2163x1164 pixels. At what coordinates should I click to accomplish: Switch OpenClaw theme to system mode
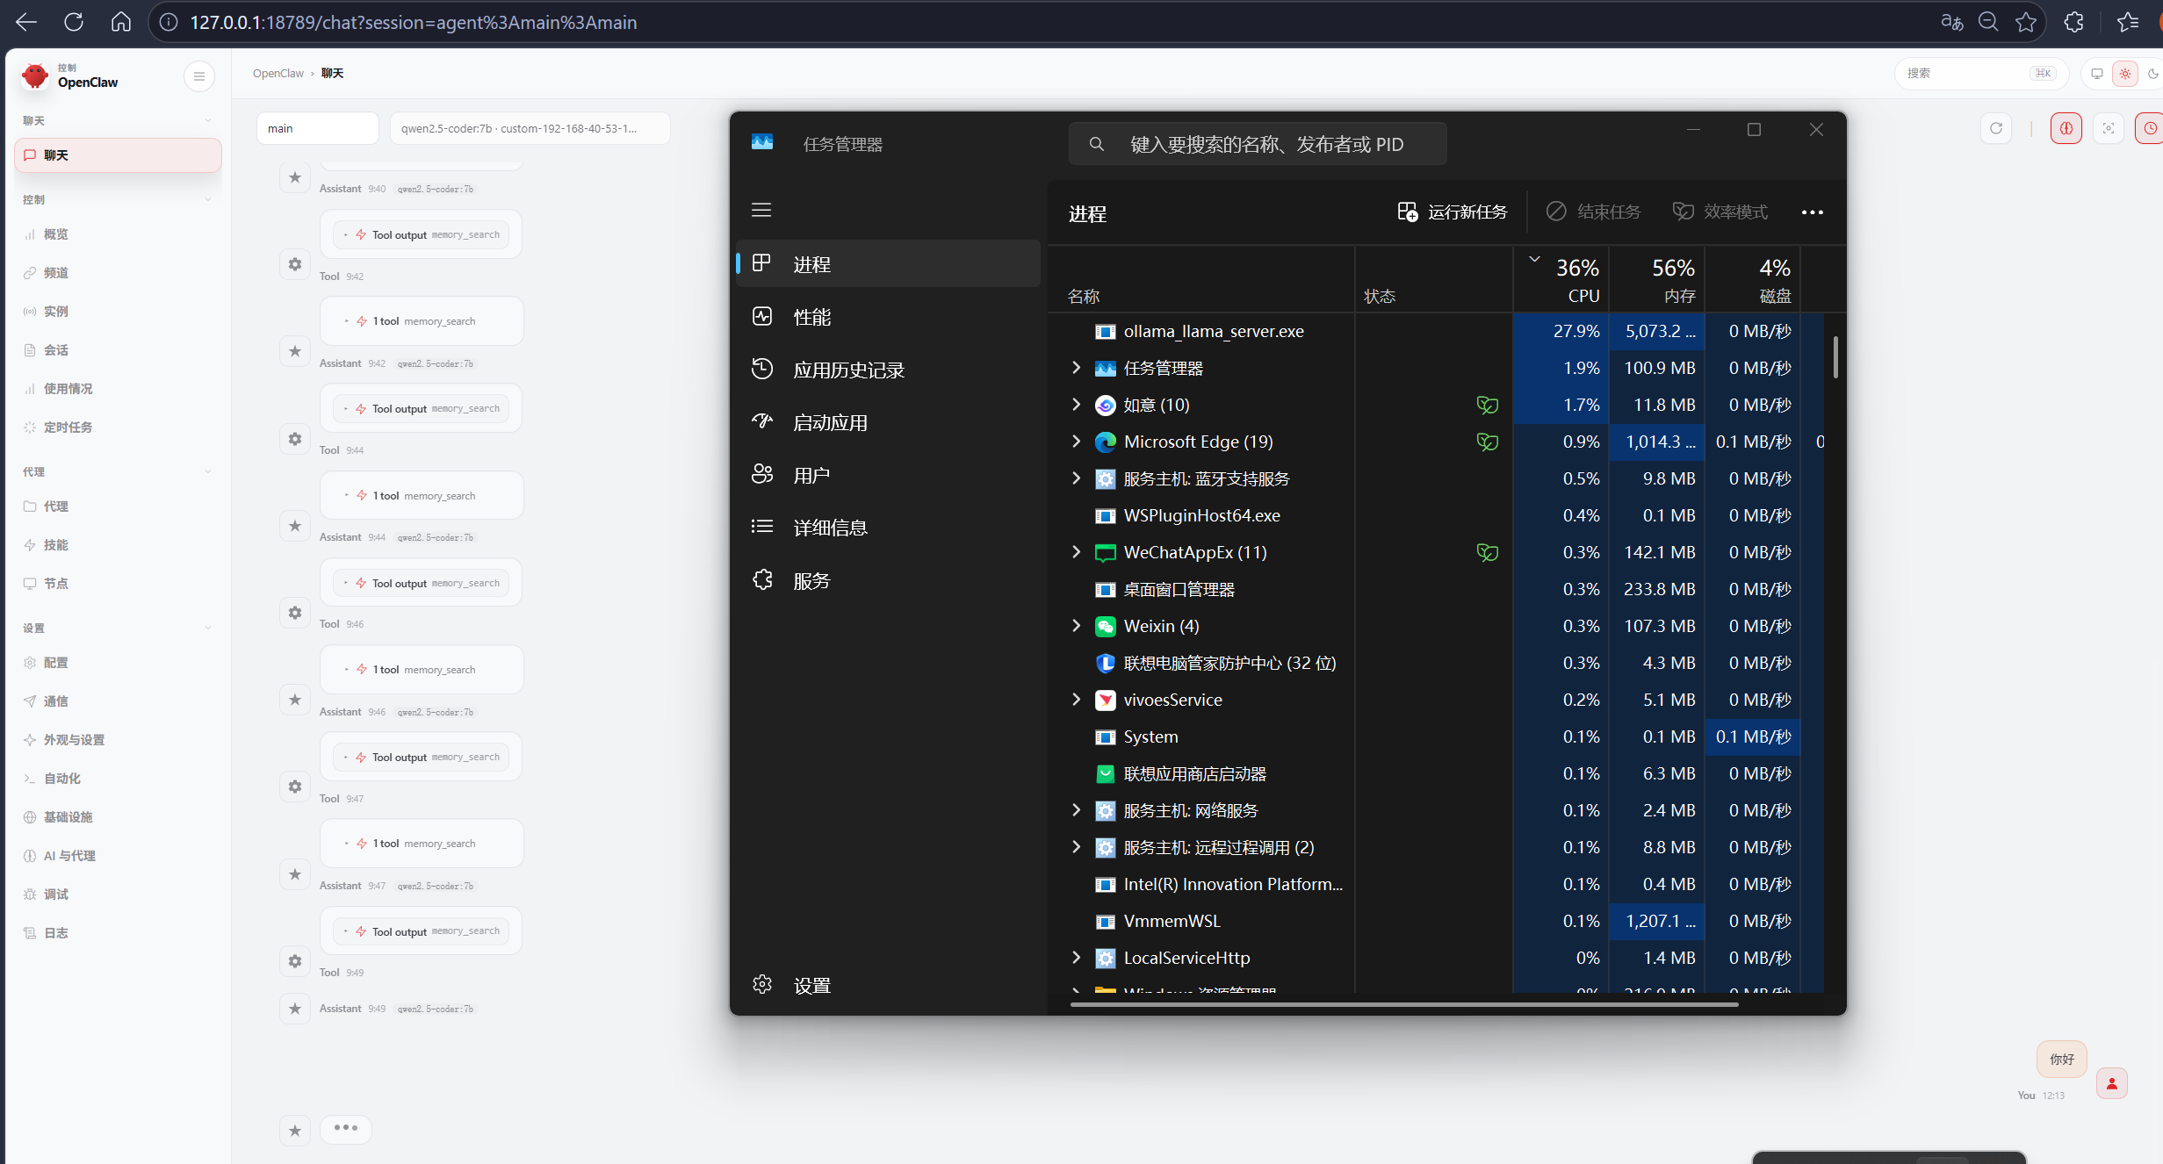pos(2097,74)
